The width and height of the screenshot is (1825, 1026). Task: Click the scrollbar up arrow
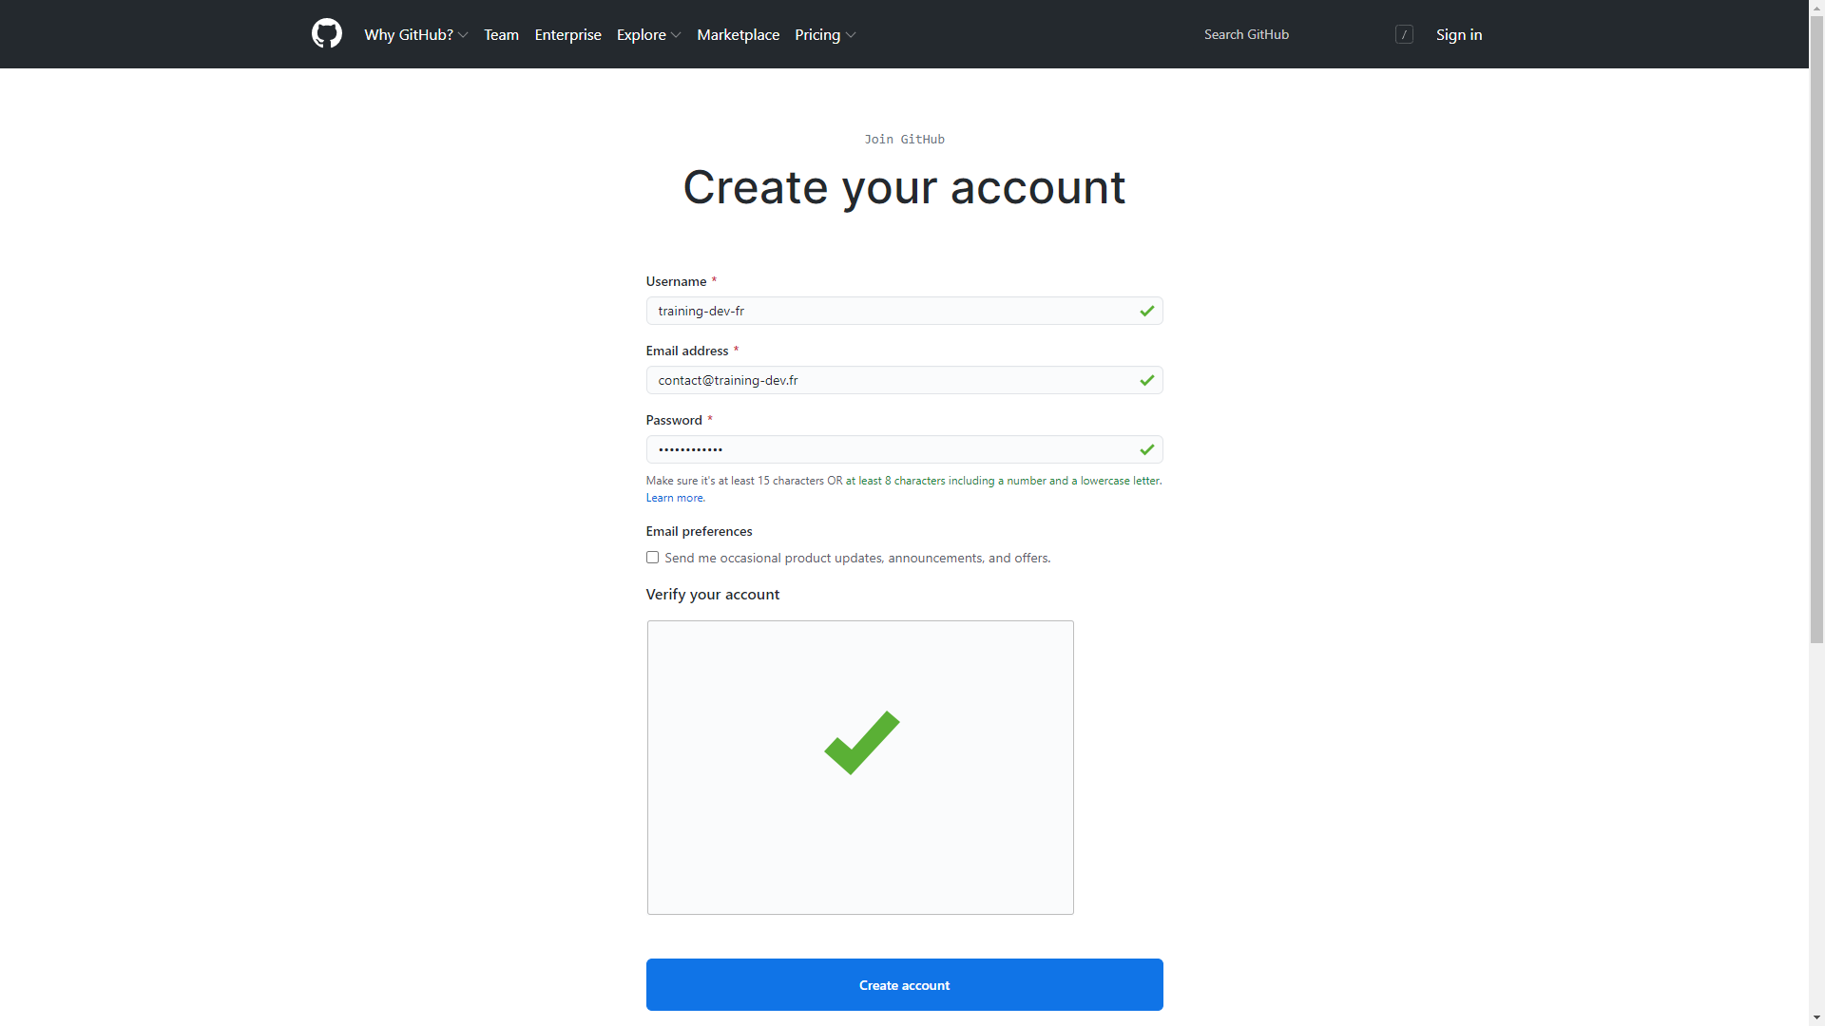[x=1816, y=8]
